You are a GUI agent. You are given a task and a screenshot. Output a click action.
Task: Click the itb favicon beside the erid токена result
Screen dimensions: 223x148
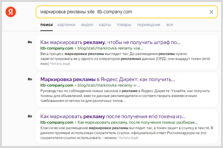30,116
